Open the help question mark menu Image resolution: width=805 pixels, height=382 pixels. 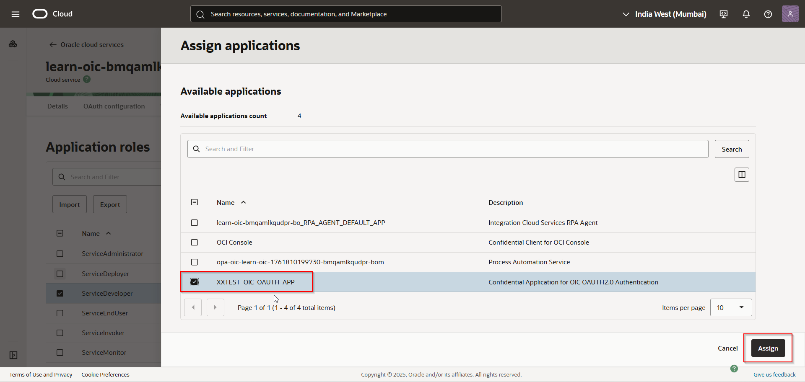point(768,14)
